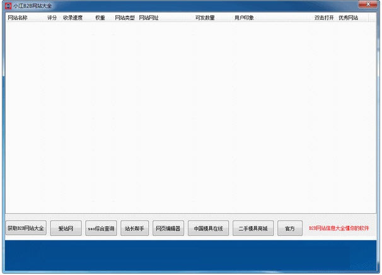Sort list by 网站网址 column
Screen dimensions: 382x275
[x=149, y=18]
